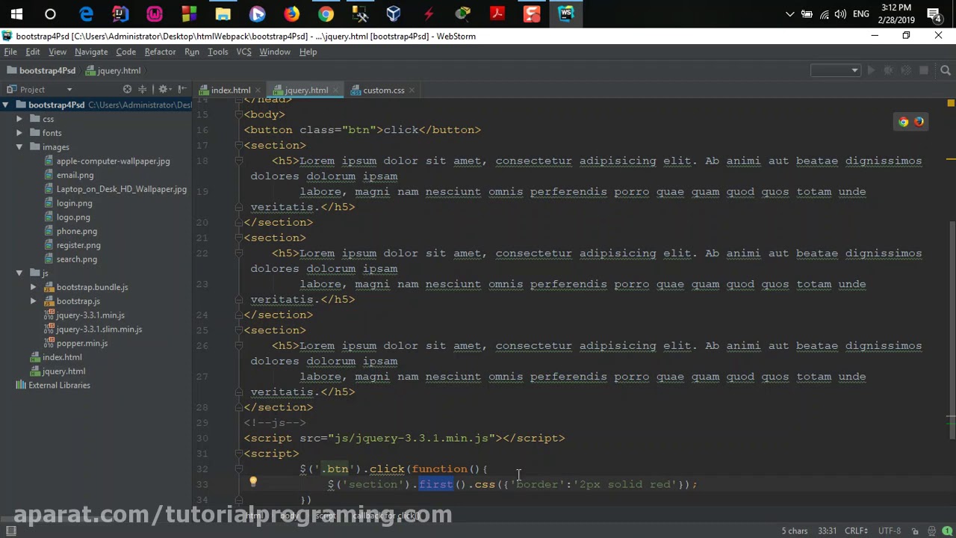
Task: Click jquery.html breadcrumb in navigation bar
Action: (114, 70)
